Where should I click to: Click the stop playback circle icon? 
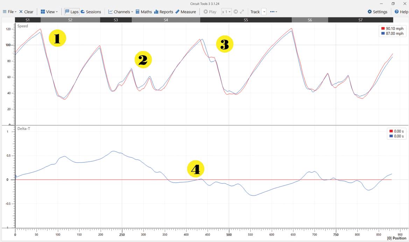click(x=235, y=12)
